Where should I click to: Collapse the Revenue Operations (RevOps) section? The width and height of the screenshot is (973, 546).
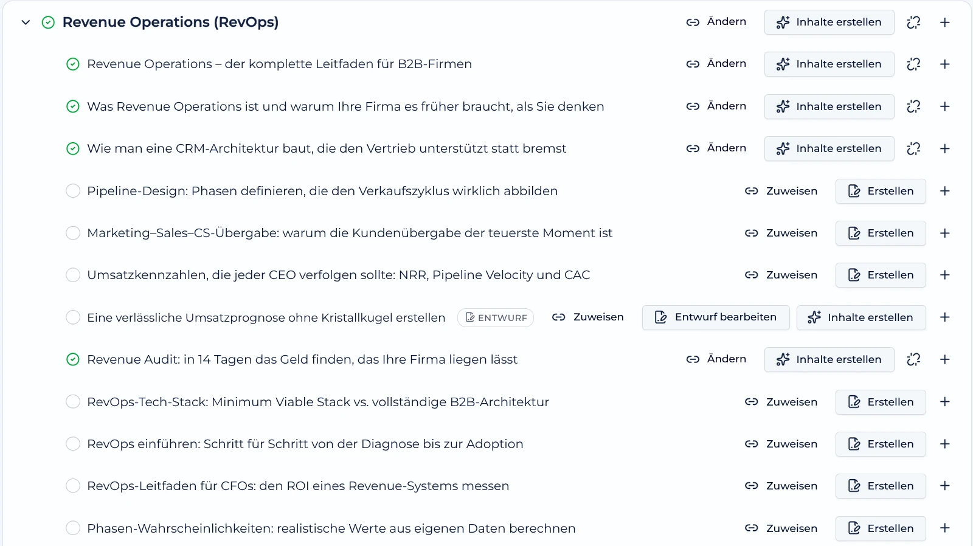tap(26, 22)
